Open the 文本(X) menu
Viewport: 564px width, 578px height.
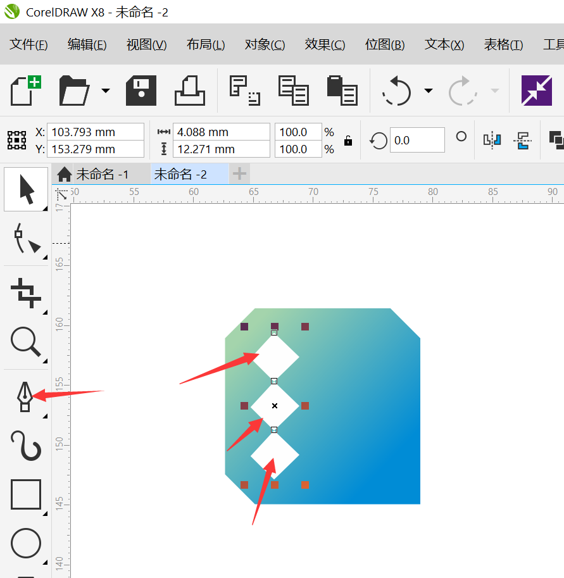point(444,44)
